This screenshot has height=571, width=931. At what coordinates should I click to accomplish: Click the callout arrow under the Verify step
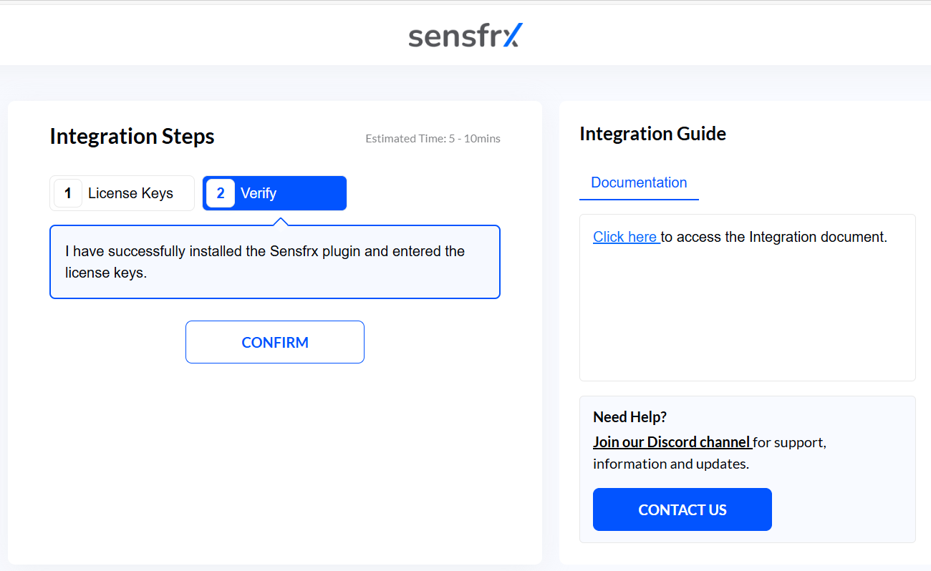click(x=281, y=222)
